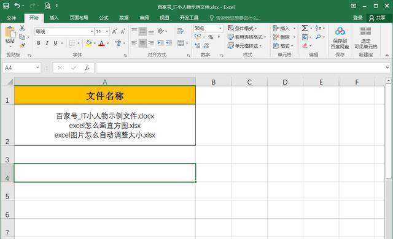Toggle center horizontal alignment

pos(142,43)
